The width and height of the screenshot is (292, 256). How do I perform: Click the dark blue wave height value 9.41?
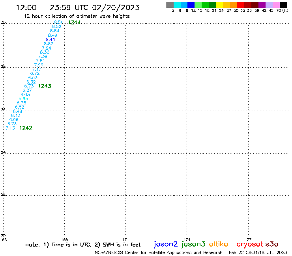coord(51,39)
